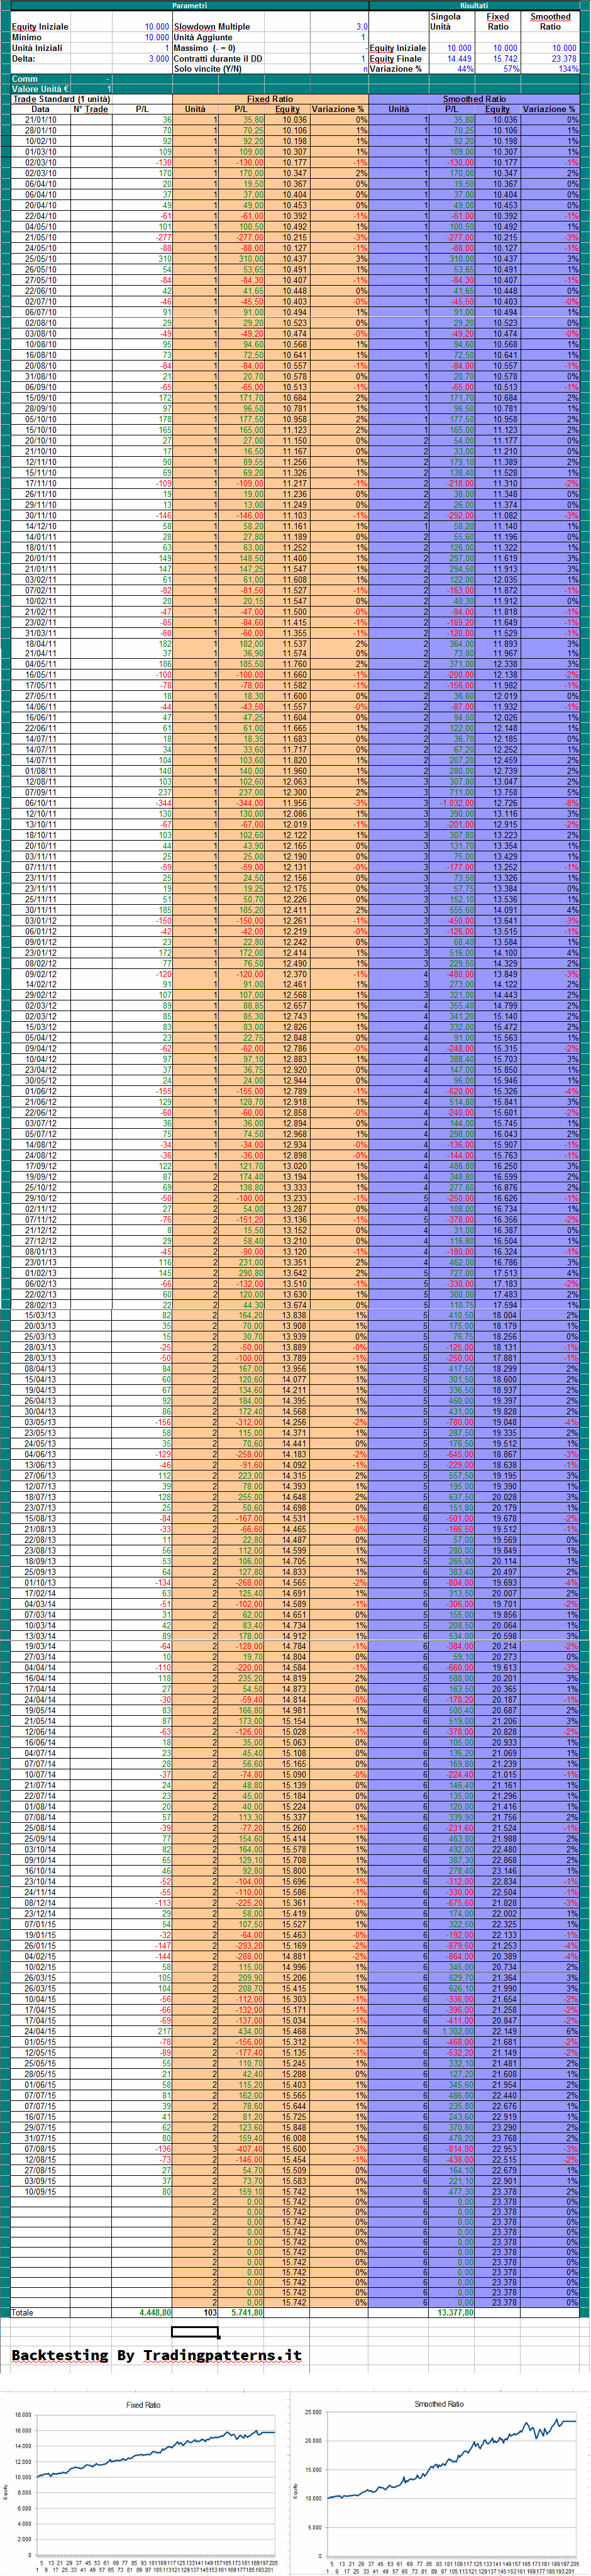Viewport: 591px width, 2576px height.
Task: Click the Minimo value cell
Action: [x=141, y=37]
